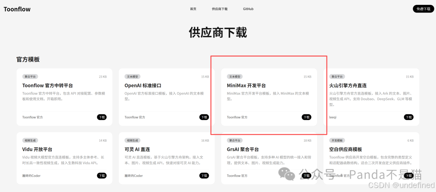Viewport: 436px width, 192px height.
Task: Click the 供应商下载 page heading
Action: [x=218, y=33]
